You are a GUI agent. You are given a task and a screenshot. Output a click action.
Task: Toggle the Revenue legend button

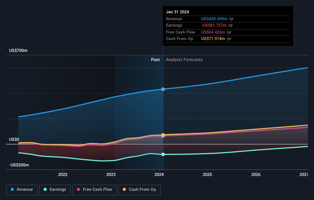tap(22, 190)
